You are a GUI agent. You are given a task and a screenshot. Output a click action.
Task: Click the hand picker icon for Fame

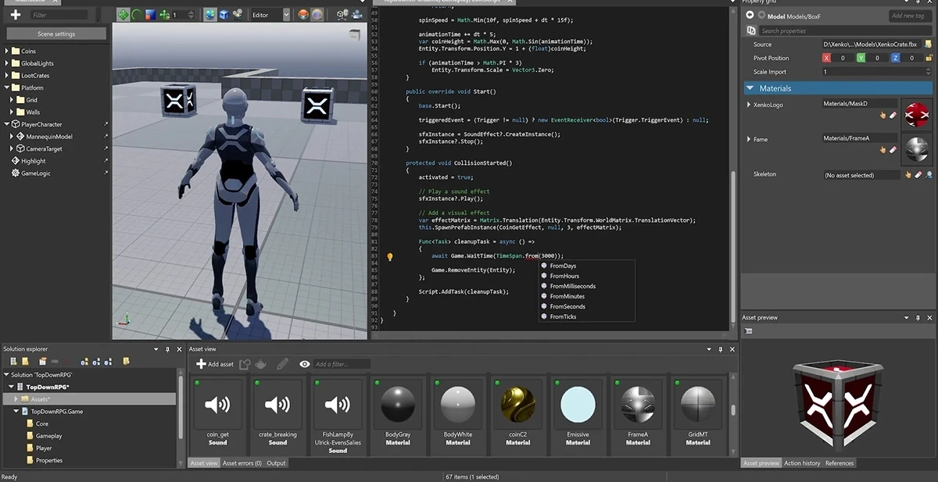click(x=883, y=149)
